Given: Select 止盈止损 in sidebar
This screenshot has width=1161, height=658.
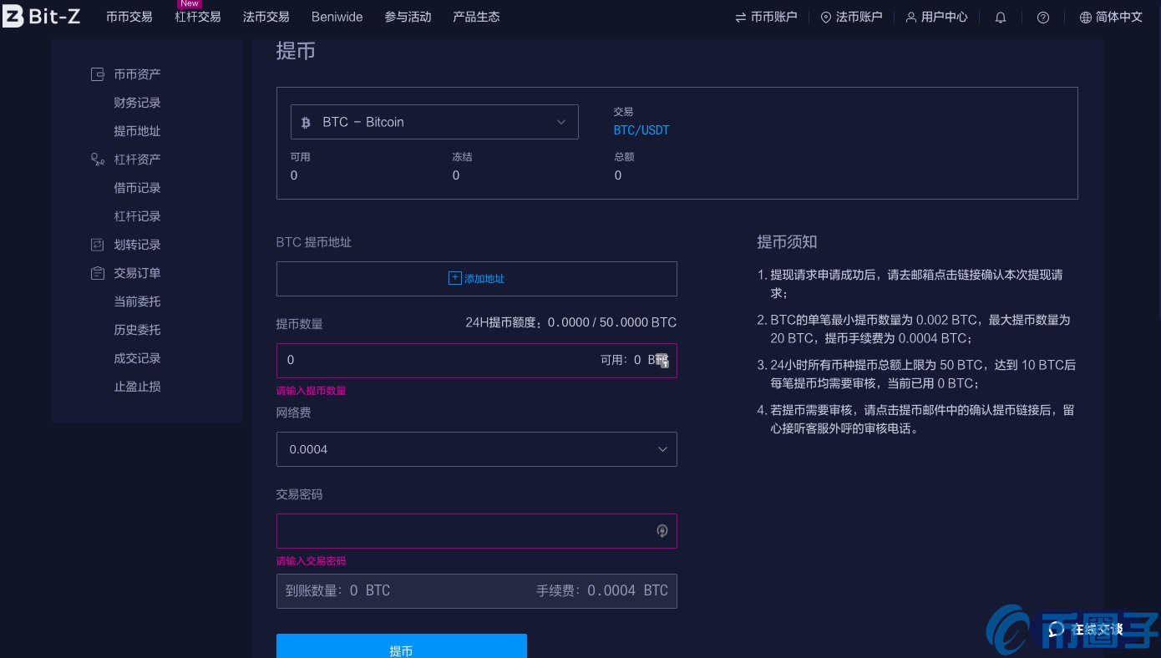Looking at the screenshot, I should coord(138,387).
